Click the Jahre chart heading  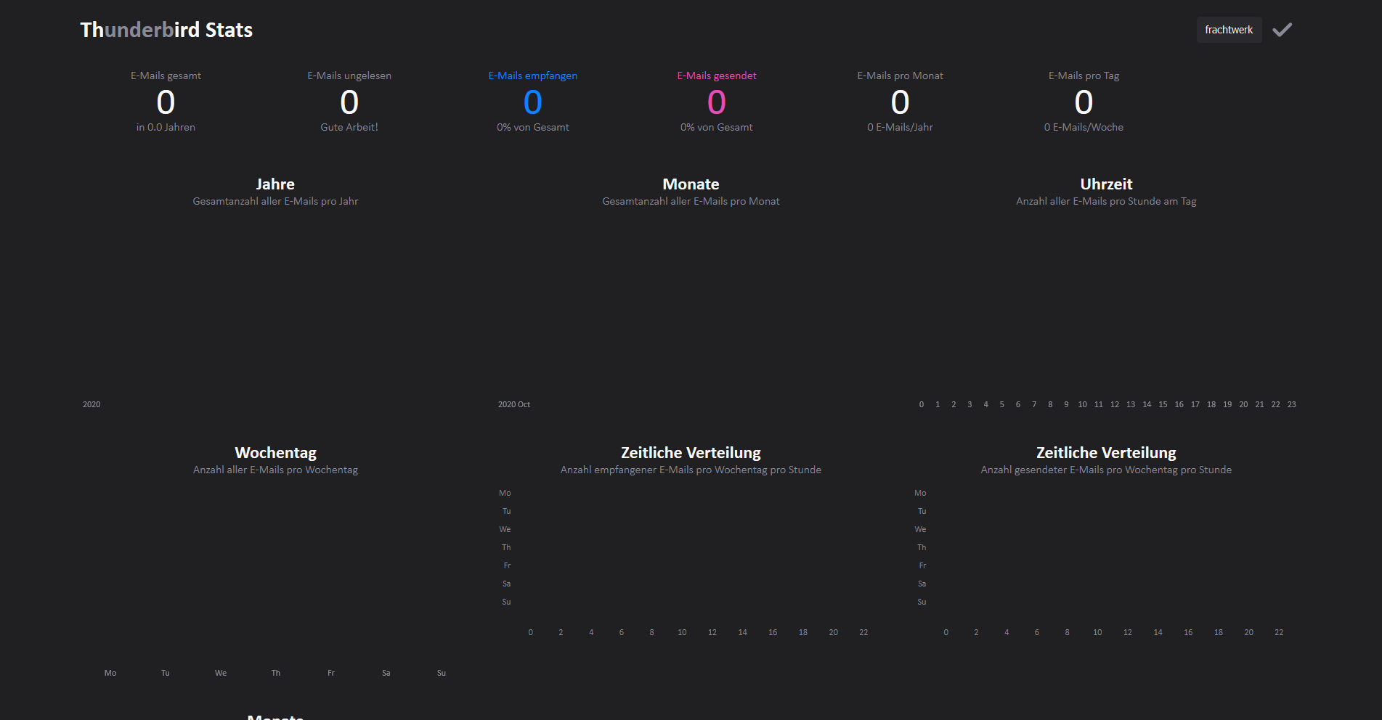[x=275, y=184]
